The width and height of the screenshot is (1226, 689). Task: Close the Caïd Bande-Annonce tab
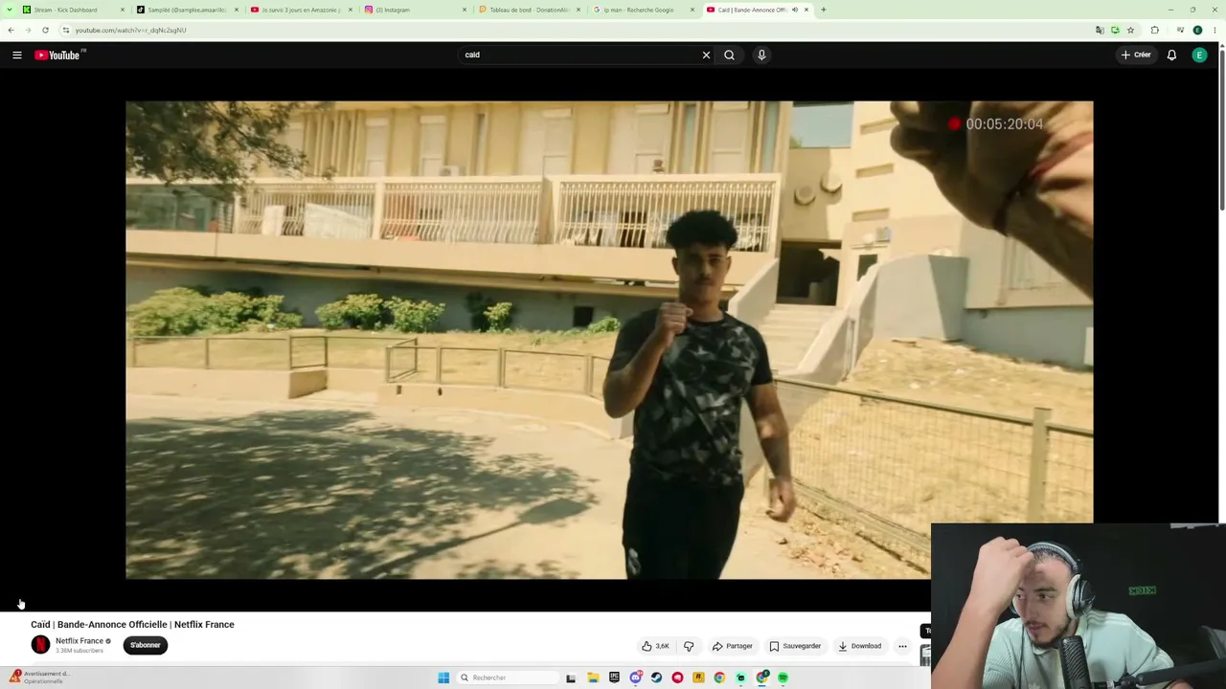806,10
